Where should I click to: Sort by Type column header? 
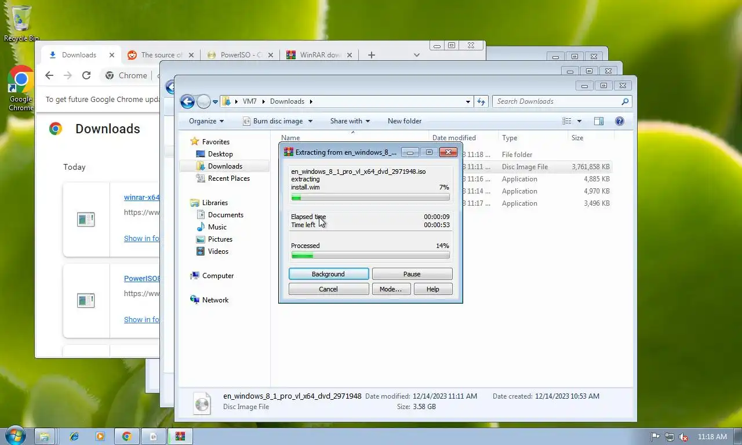coord(533,138)
